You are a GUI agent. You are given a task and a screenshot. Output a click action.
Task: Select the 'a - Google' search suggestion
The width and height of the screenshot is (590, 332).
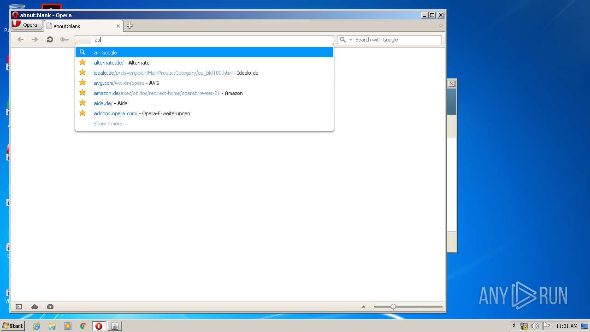point(204,53)
